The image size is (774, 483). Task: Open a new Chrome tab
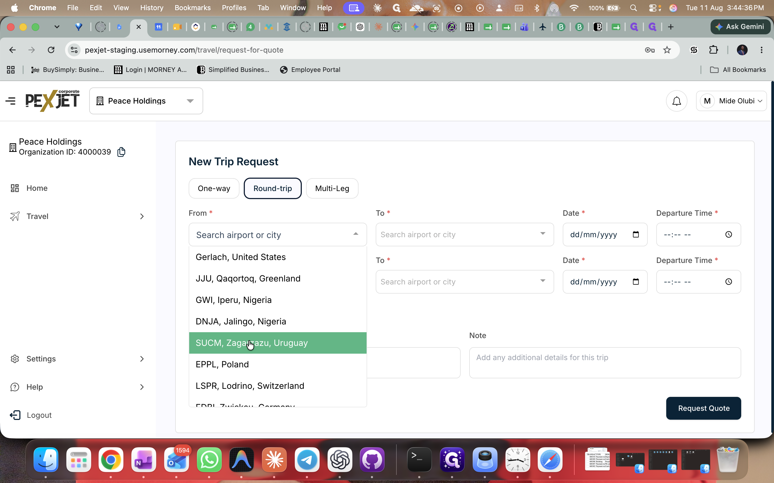(x=671, y=27)
